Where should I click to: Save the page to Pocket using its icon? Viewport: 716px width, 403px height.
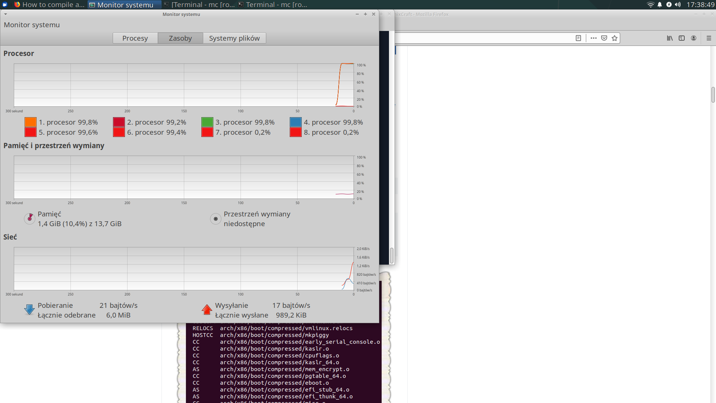(x=604, y=38)
